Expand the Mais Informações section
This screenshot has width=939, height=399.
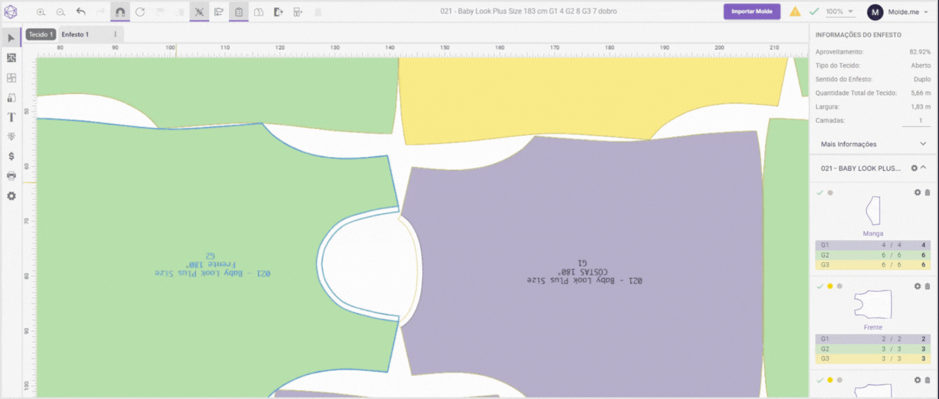pos(923,144)
